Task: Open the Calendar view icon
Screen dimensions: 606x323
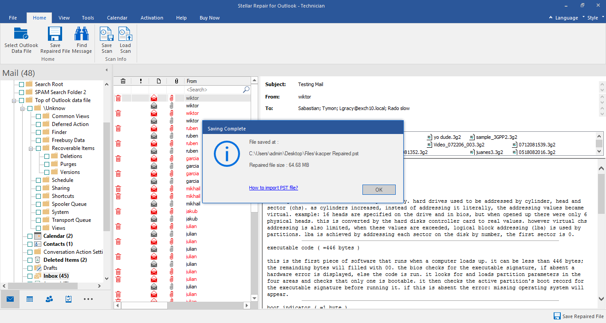Action: point(29,299)
